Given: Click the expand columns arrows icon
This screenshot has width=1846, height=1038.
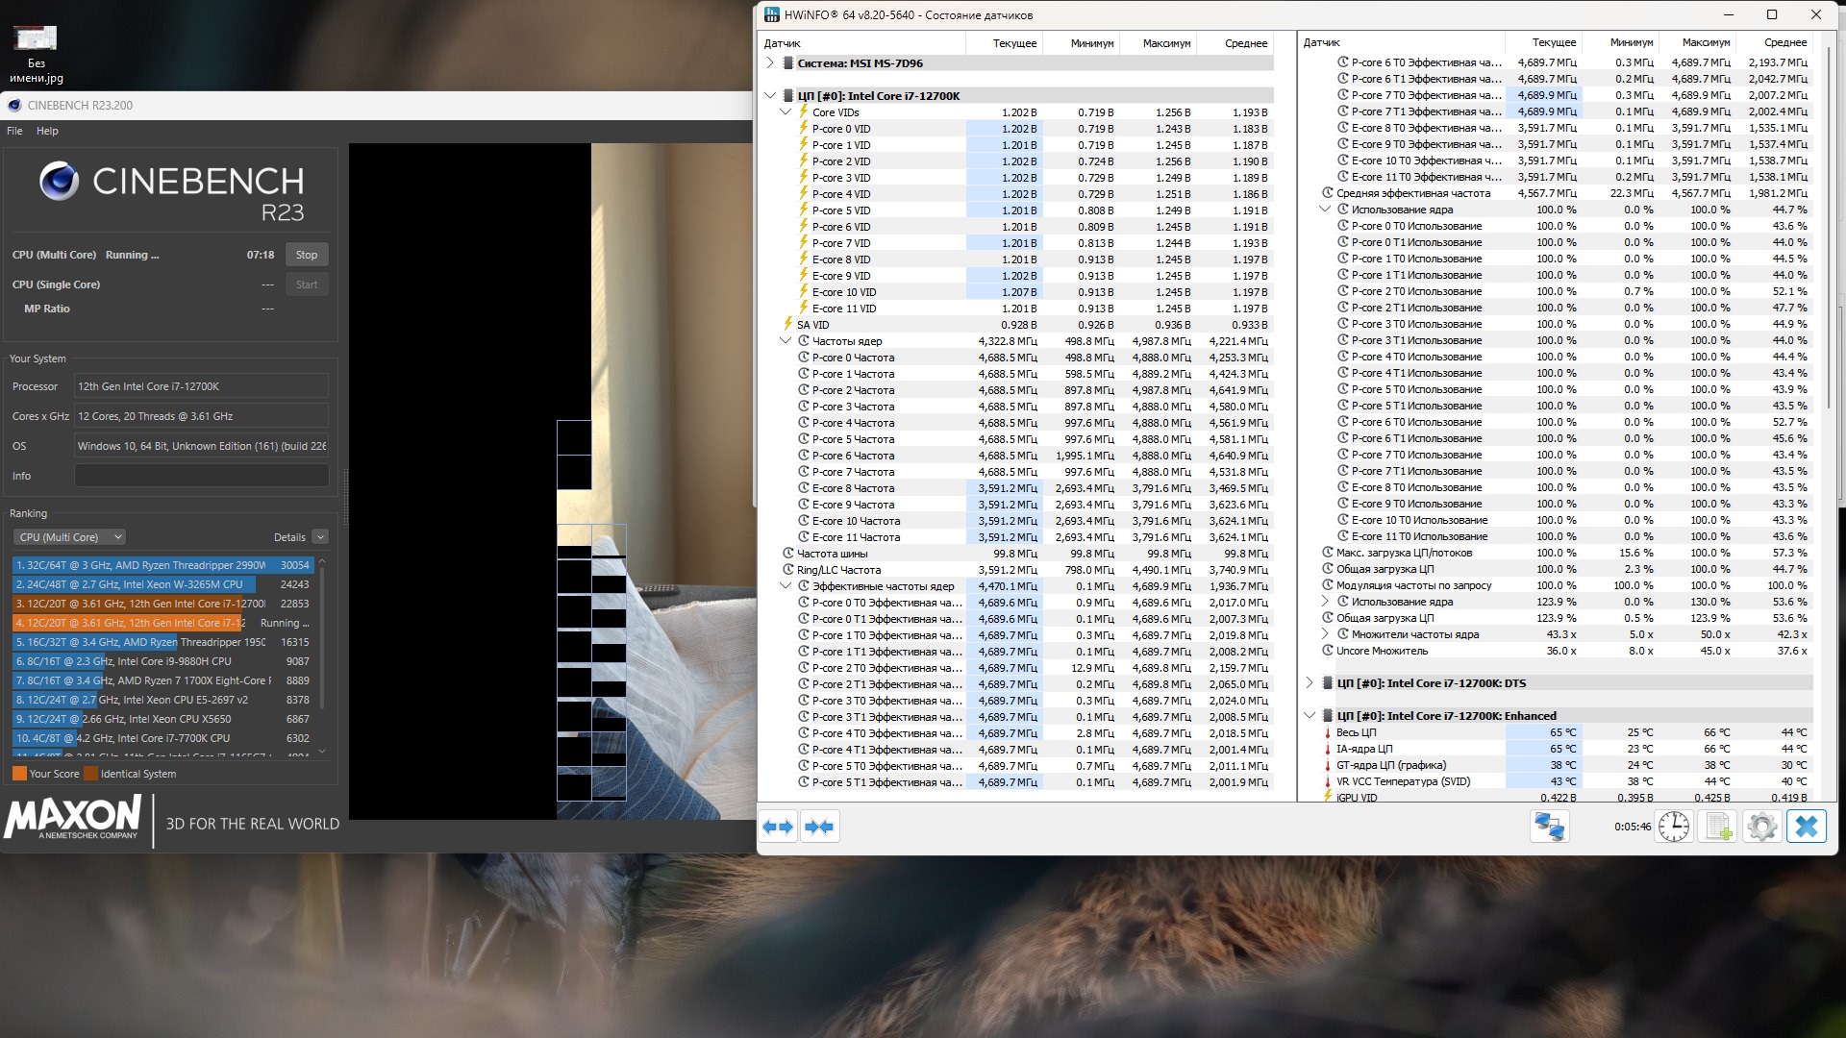Looking at the screenshot, I should tap(778, 827).
